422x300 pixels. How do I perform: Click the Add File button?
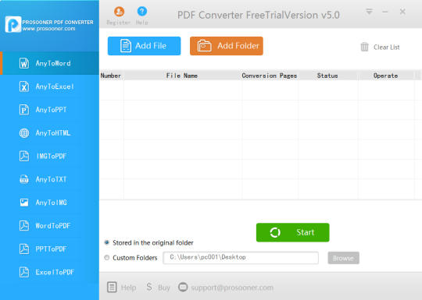pos(144,46)
